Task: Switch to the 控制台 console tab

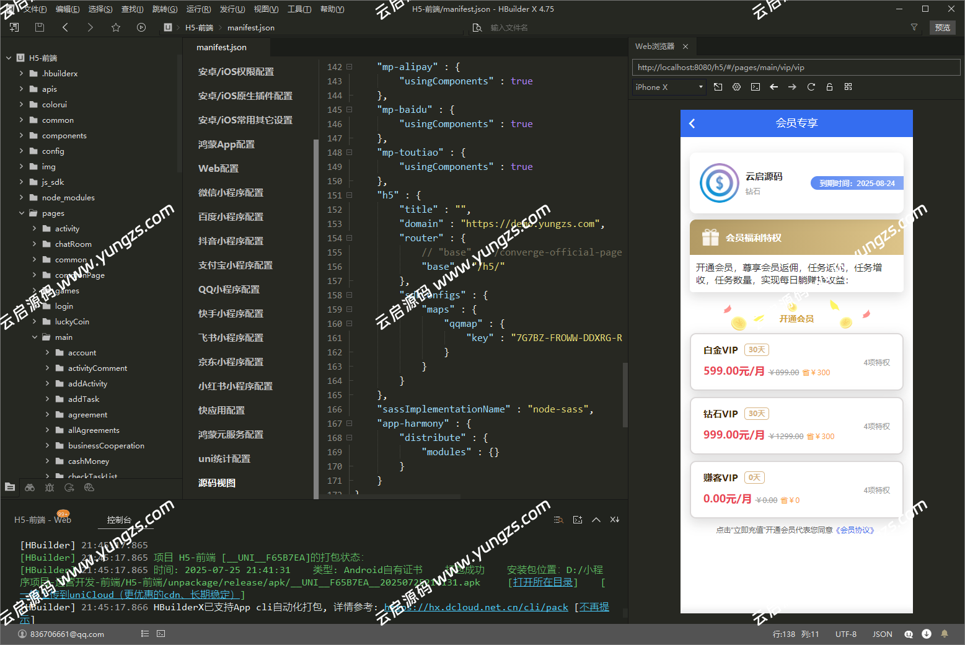Action: tap(119, 520)
